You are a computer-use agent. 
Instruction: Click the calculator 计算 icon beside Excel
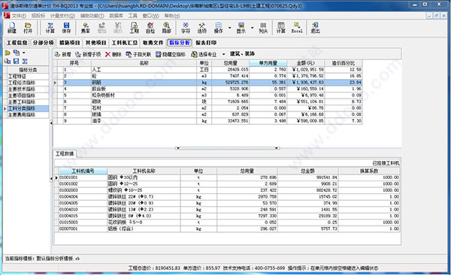(x=281, y=28)
